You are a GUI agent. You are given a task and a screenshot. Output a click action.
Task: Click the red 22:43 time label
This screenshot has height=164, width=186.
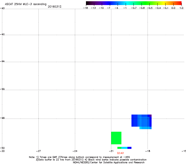pyautogui.click(x=120, y=153)
